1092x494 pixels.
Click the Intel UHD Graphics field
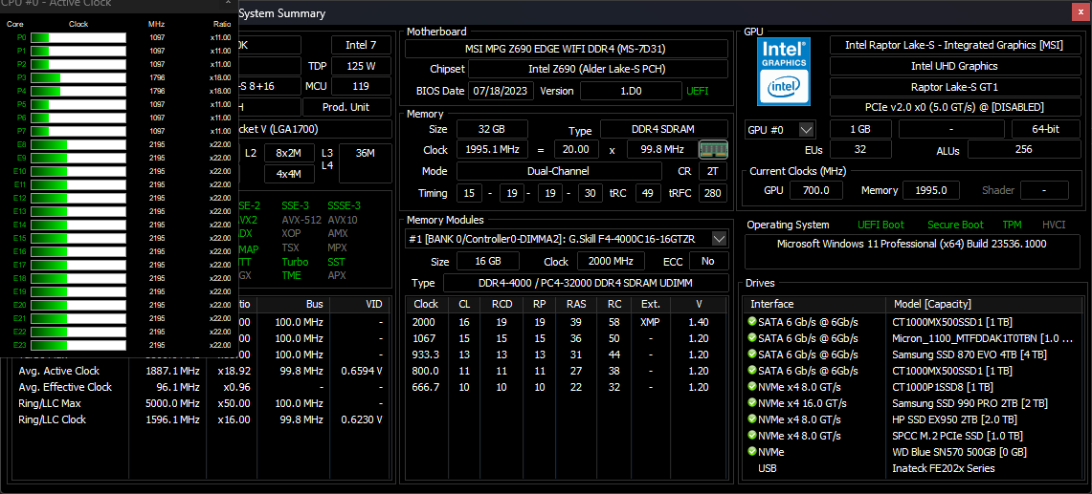pyautogui.click(x=953, y=66)
